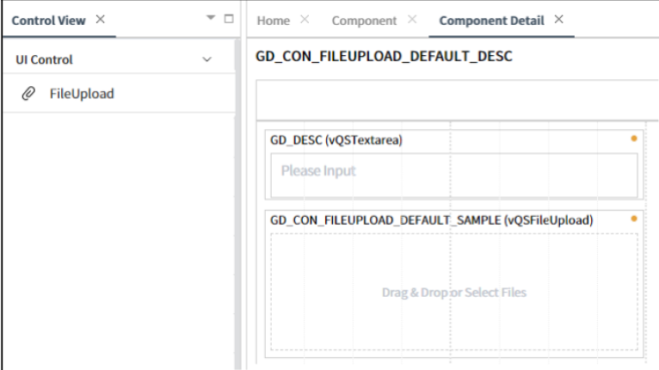Click the Drag & Drop file area
The height and width of the screenshot is (370, 659).
[x=454, y=292]
